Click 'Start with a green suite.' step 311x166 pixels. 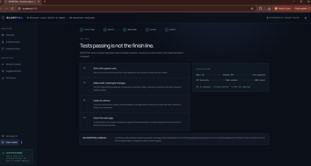[135, 70]
